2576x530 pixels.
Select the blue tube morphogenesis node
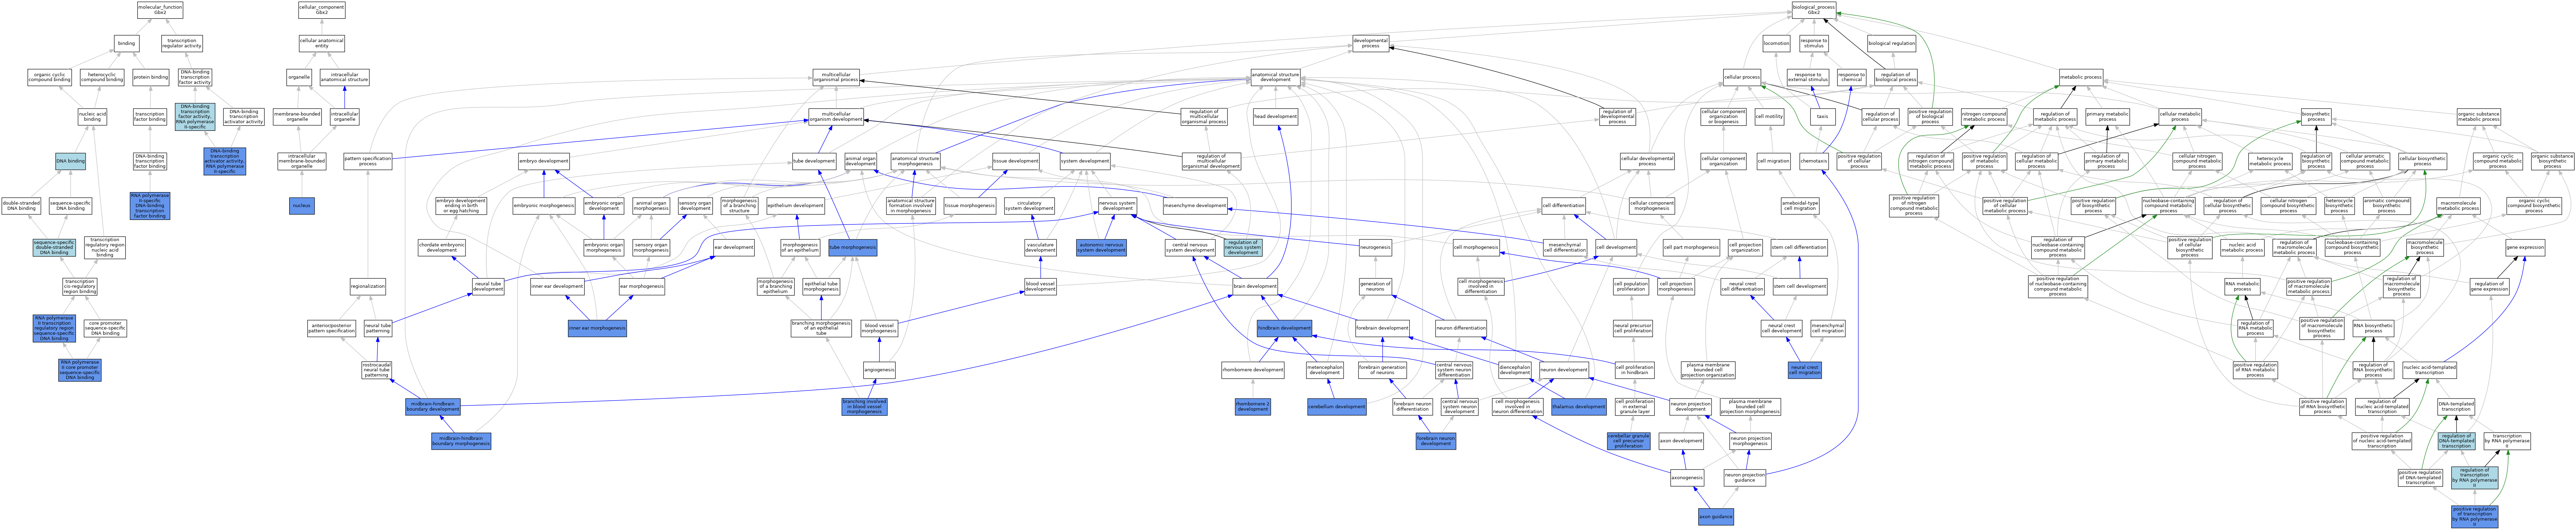coord(853,247)
